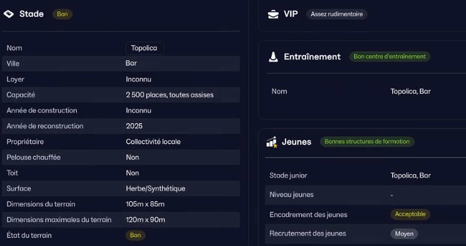
Task: Click '2 500 places, toutes assises'
Action: tap(170, 95)
